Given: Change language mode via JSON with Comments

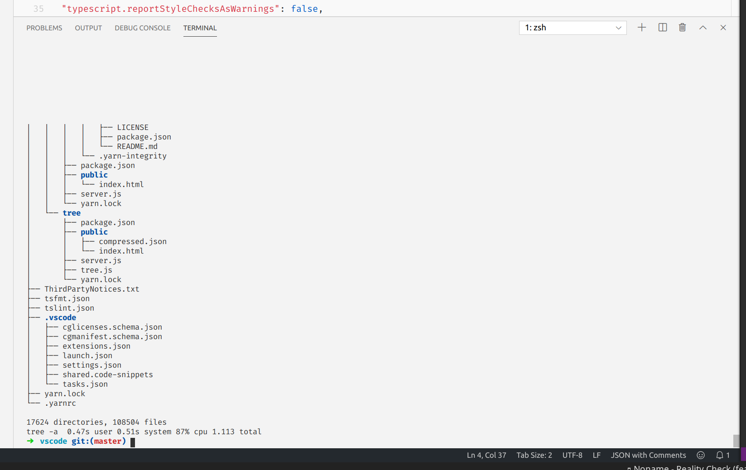Looking at the screenshot, I should 648,455.
